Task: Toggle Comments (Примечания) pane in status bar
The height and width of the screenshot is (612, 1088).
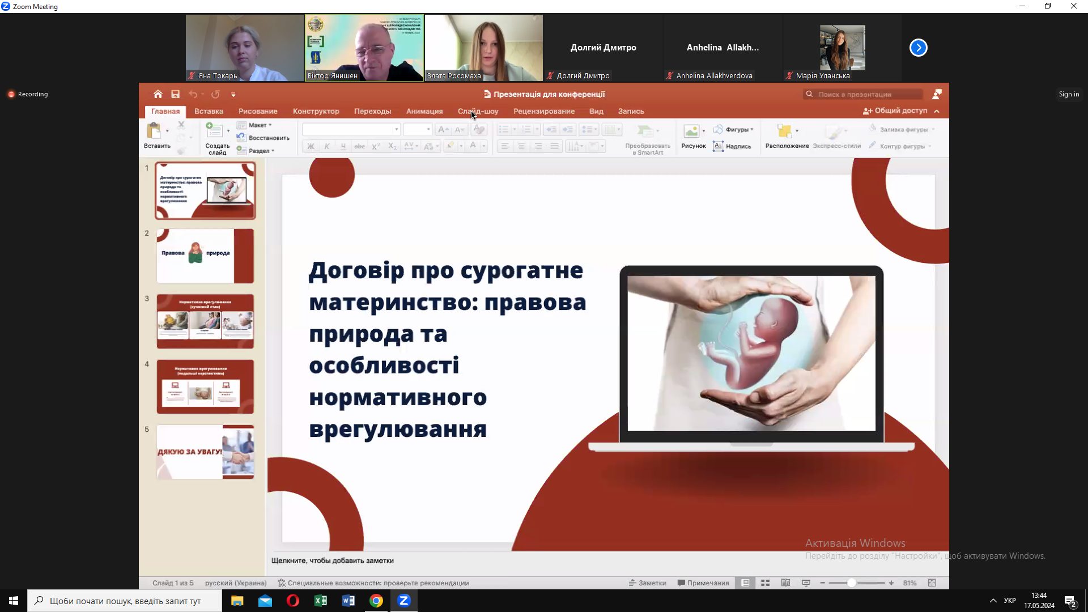Action: tap(703, 583)
